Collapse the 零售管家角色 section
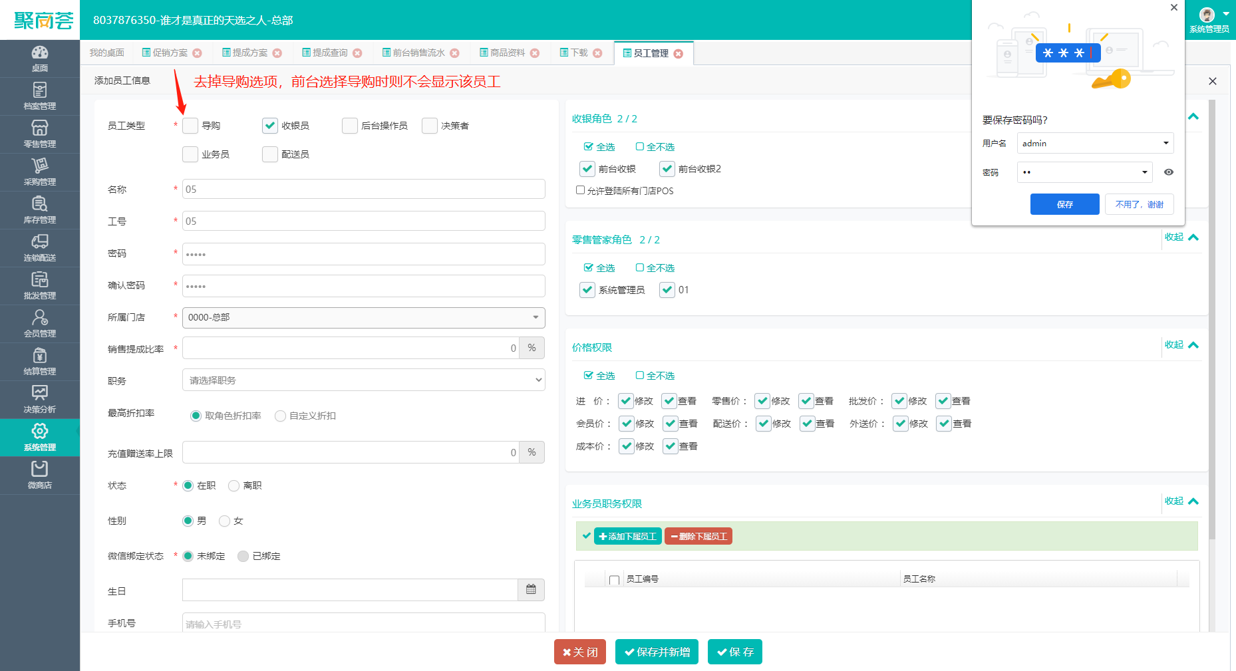This screenshot has height=671, width=1236. coord(1181,237)
